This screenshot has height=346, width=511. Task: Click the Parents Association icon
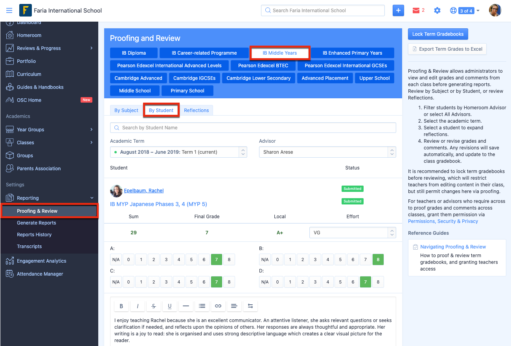click(x=10, y=168)
